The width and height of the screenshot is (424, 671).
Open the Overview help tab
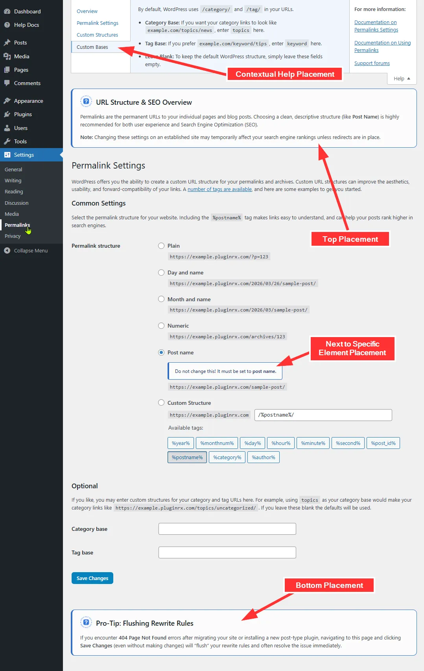[x=87, y=11]
